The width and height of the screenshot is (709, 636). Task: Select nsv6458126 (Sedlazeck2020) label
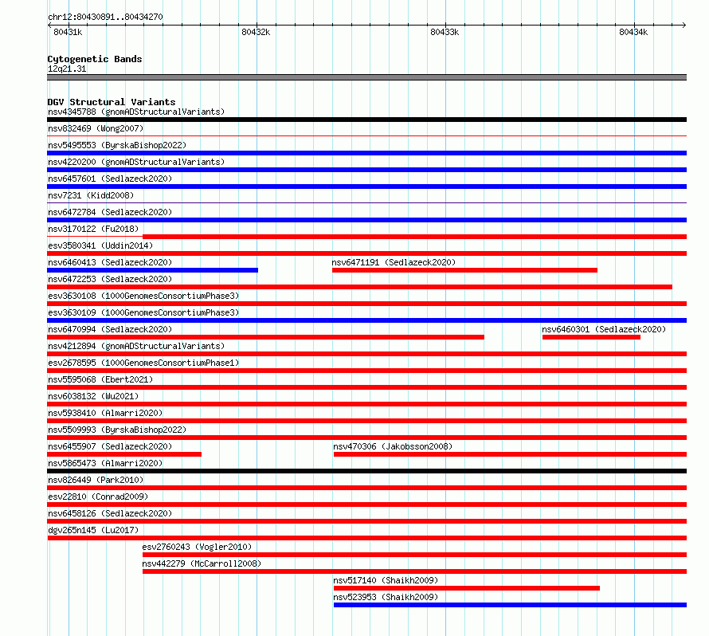tap(110, 513)
